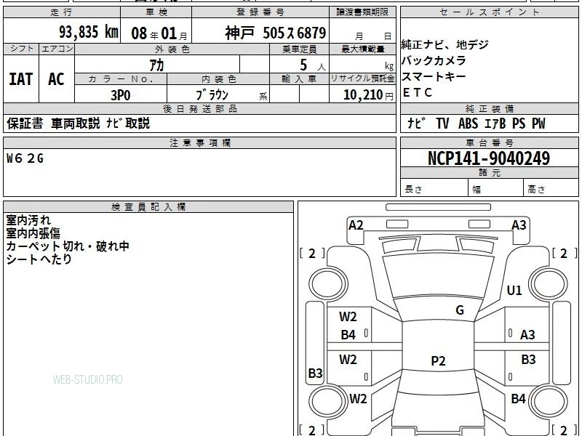The image size is (582, 436).
Task: Select the 長さ dimension field
Action: (x=434, y=187)
